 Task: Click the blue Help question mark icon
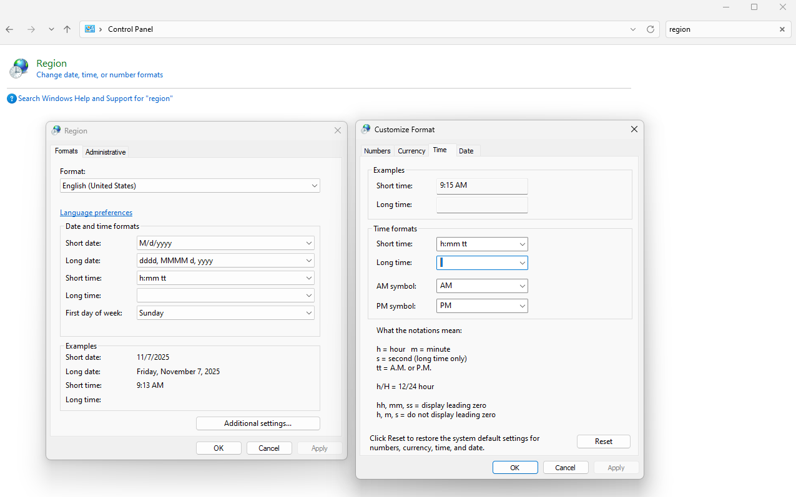12,99
